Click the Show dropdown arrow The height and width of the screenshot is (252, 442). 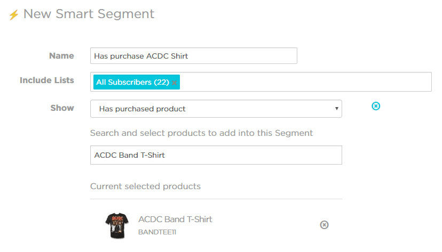[x=337, y=109]
